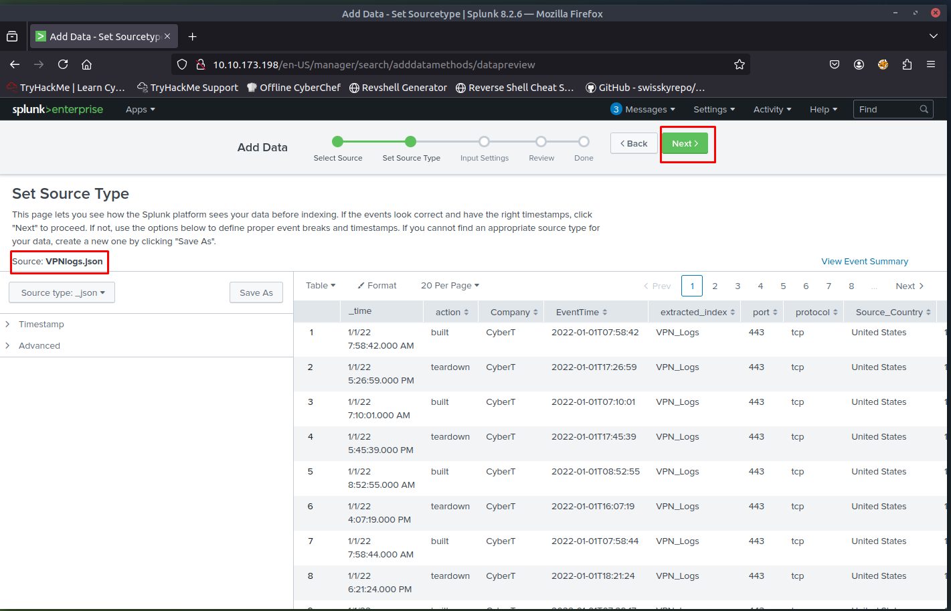Click the Input Settings step circle
Viewport: 951px width, 611px height.
pos(484,141)
